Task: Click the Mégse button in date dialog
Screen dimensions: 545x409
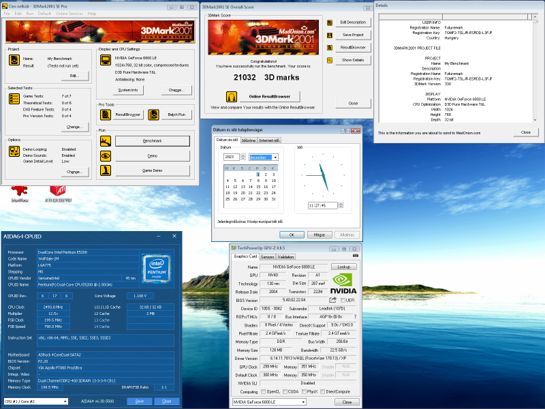Action: click(x=320, y=234)
